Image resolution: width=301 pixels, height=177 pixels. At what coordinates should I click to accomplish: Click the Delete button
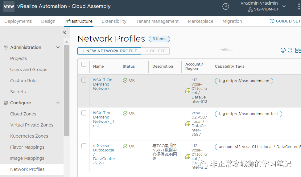pyautogui.click(x=155, y=51)
